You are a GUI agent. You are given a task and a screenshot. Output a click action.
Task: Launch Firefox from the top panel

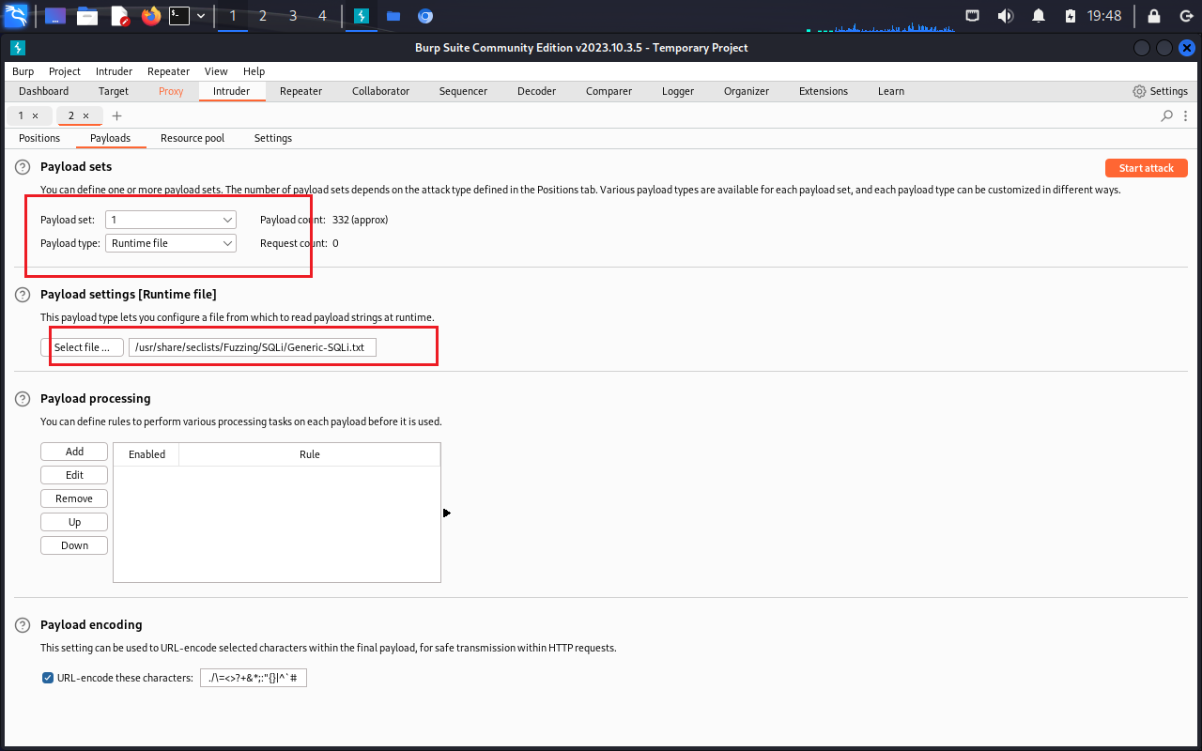(x=151, y=16)
